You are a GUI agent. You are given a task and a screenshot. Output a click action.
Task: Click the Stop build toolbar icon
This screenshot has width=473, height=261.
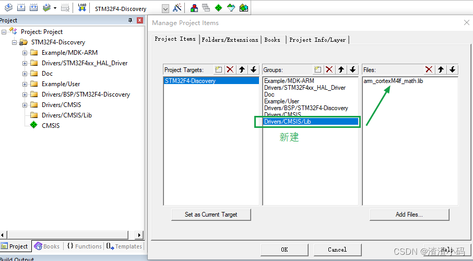[x=65, y=7]
